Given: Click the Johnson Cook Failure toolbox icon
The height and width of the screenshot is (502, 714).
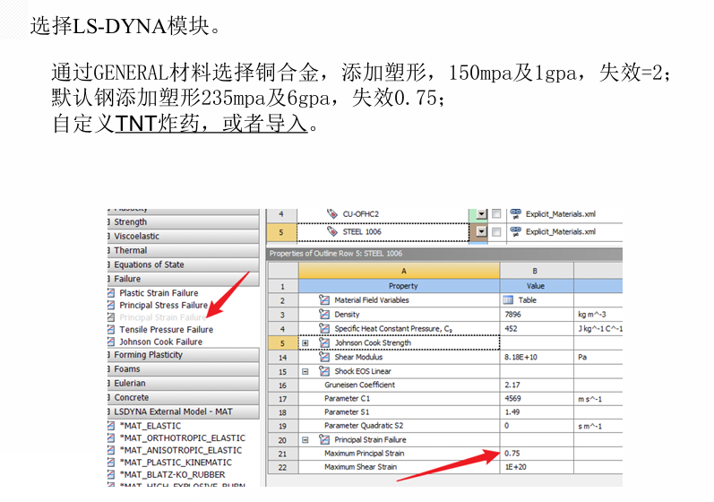Looking at the screenshot, I should coord(111,342).
